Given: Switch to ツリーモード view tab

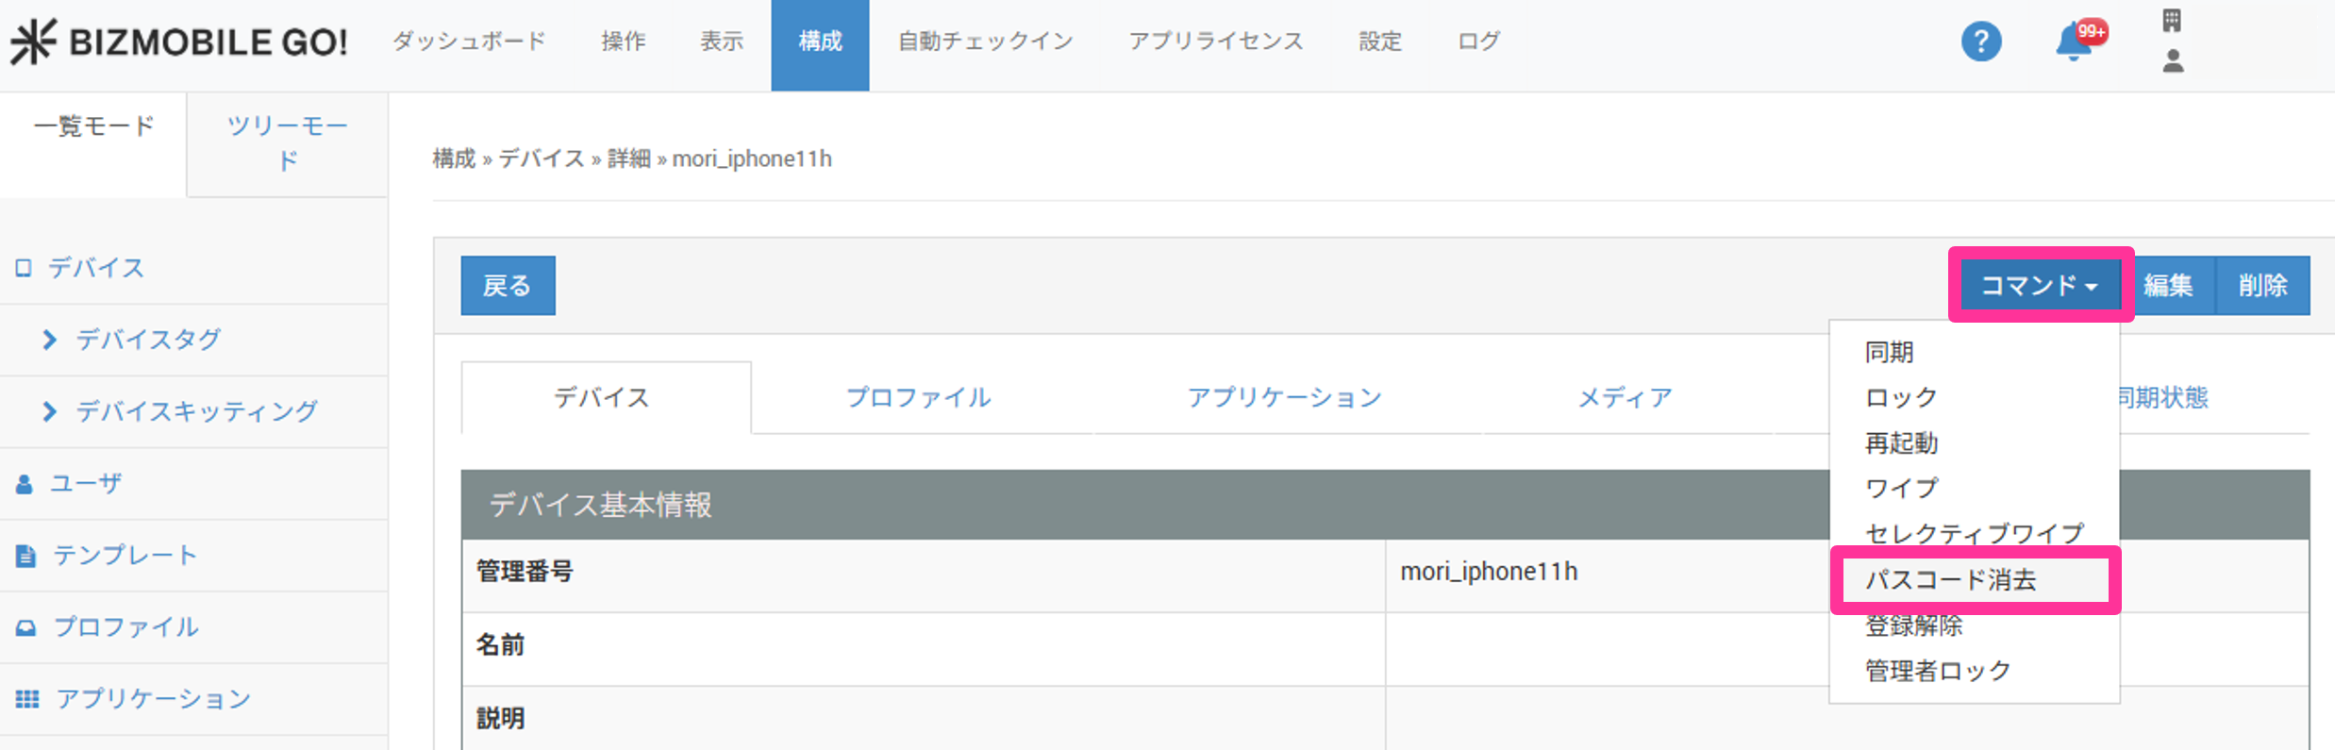Looking at the screenshot, I should (x=288, y=142).
